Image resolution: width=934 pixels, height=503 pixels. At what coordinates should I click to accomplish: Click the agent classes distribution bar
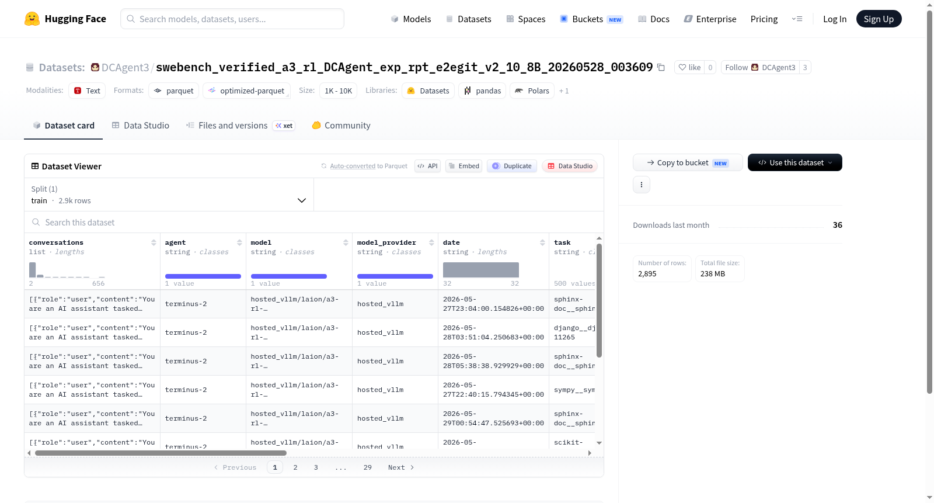pos(203,276)
